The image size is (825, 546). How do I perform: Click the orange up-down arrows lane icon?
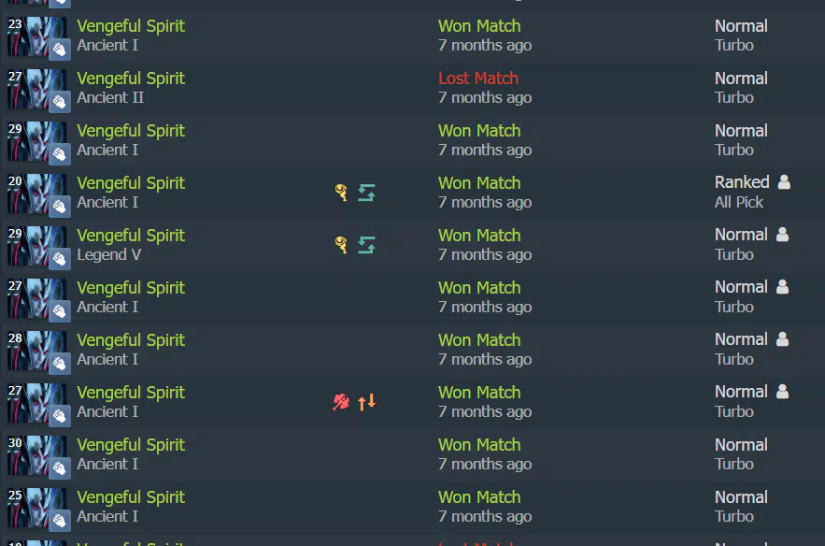[x=367, y=402]
